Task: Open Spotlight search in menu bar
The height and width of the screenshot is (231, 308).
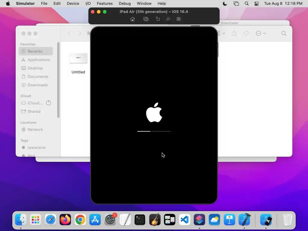Action: [x=247, y=4]
